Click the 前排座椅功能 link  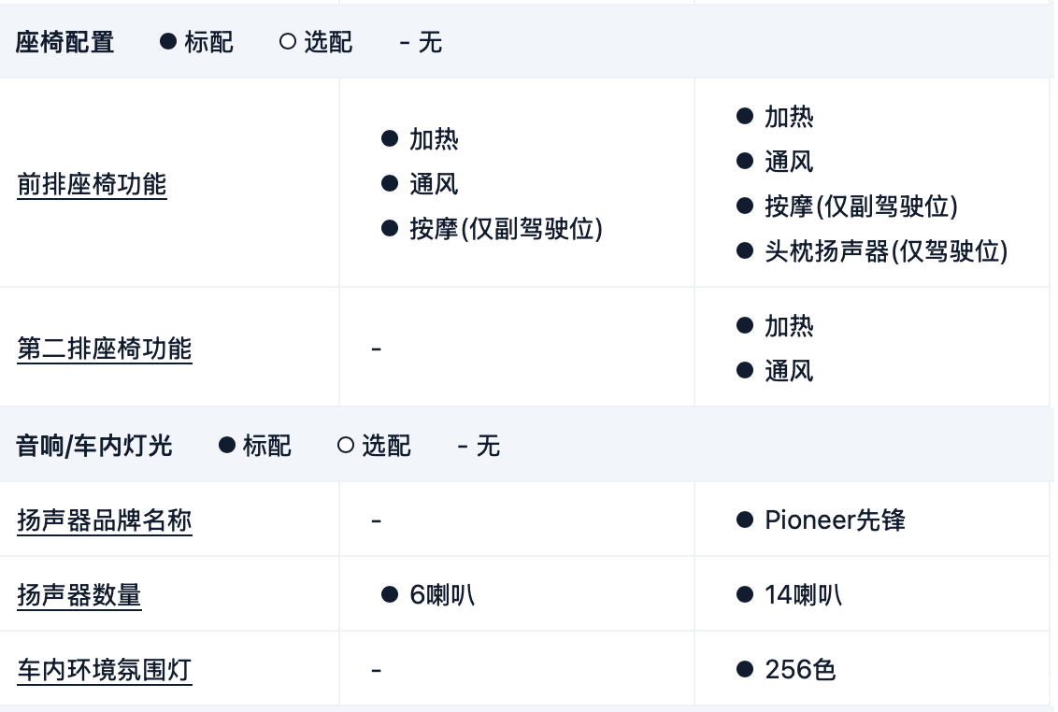coord(92,184)
